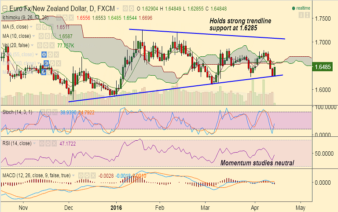
Task: Click the Stoch value 38.9390
Action: pos(68,113)
